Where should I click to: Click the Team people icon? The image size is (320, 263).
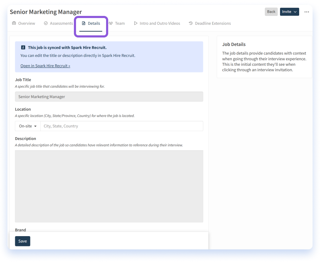pos(111,23)
